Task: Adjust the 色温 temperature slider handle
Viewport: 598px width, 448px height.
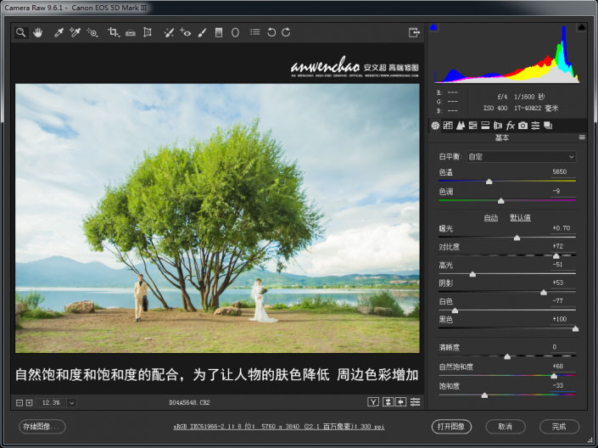Action: (x=489, y=182)
